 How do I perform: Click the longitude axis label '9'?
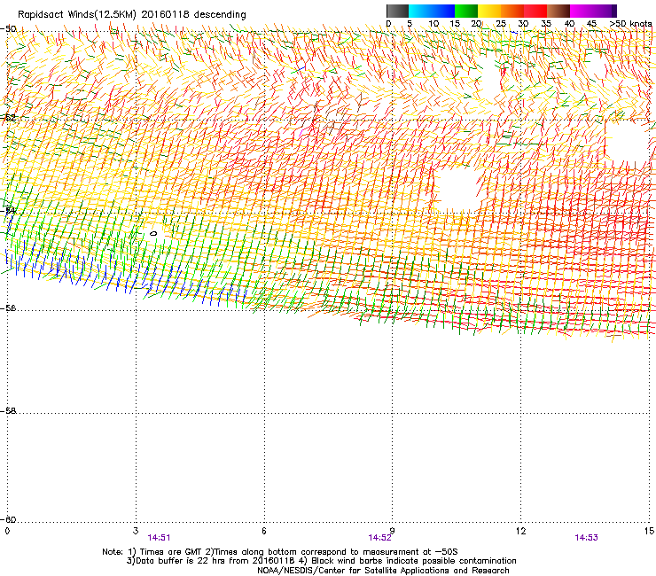point(393,531)
